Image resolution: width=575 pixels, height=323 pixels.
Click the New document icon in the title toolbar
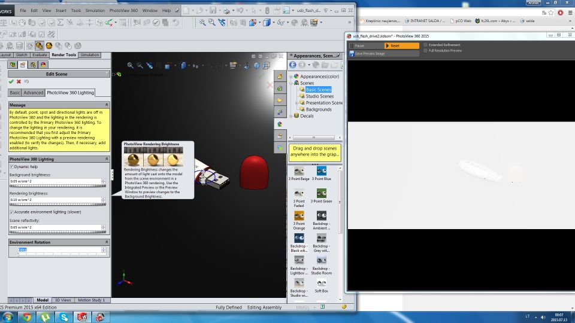[x=187, y=11]
